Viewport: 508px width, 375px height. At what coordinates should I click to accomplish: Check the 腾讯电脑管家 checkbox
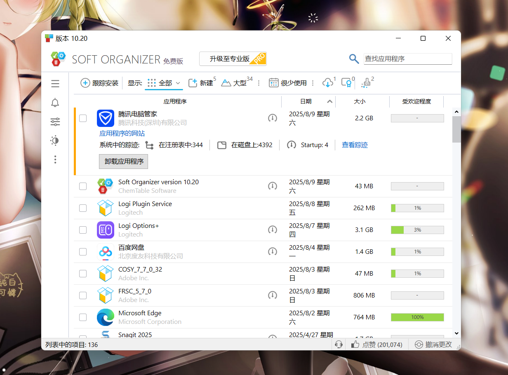click(x=83, y=118)
